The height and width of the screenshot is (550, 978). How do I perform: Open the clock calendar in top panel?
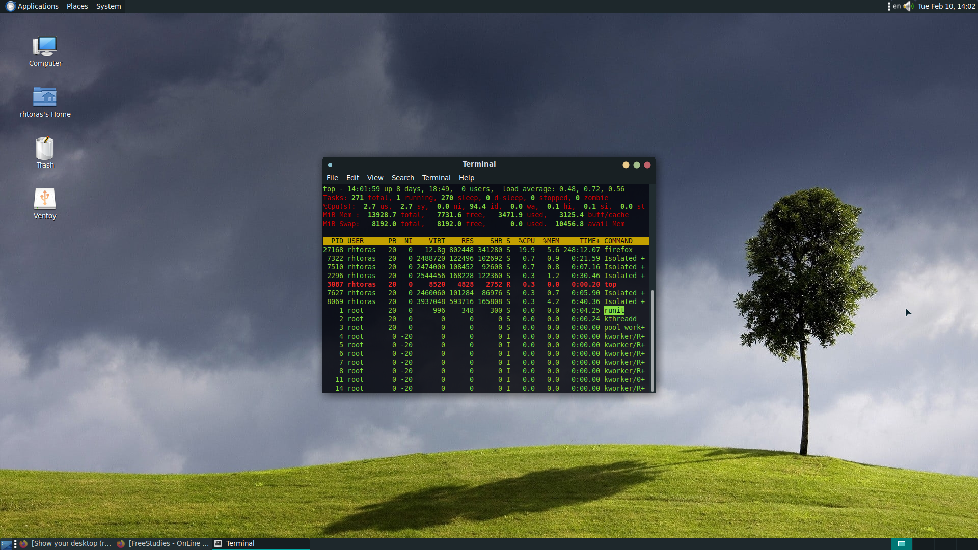946,6
